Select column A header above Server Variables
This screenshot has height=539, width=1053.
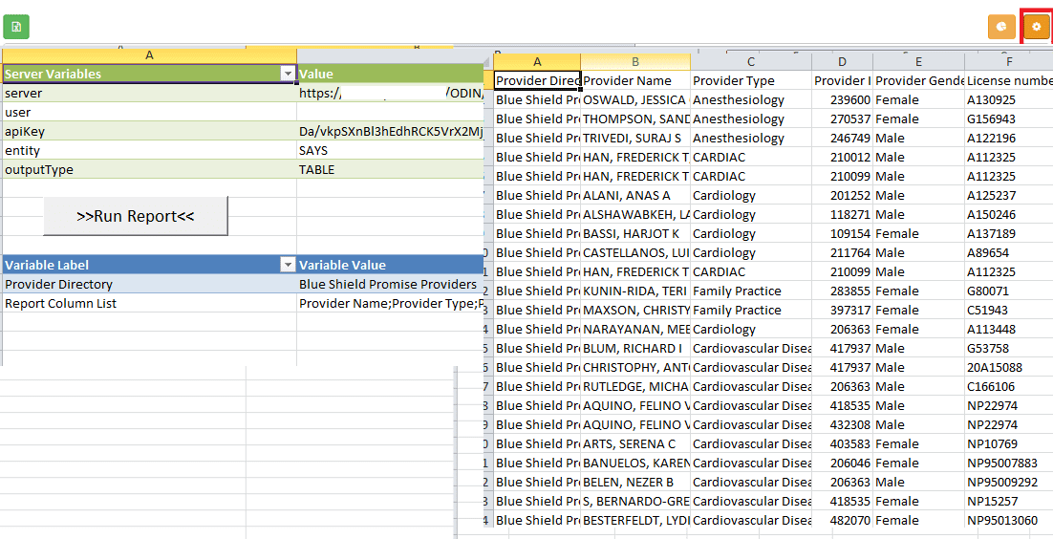(x=149, y=55)
